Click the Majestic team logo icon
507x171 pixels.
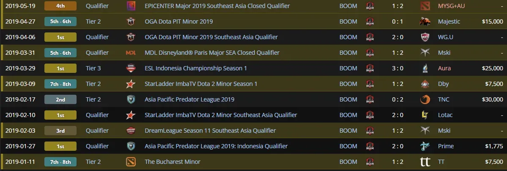[x=425, y=21]
